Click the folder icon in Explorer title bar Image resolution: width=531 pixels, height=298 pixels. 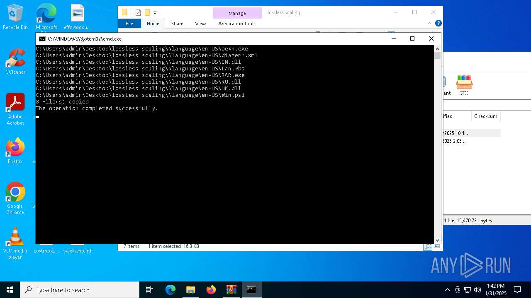click(x=124, y=12)
